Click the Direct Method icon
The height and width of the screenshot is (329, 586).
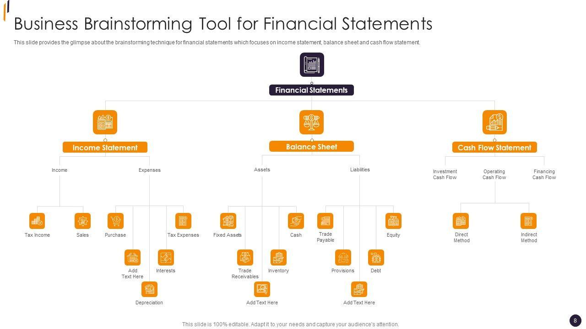[461, 221]
